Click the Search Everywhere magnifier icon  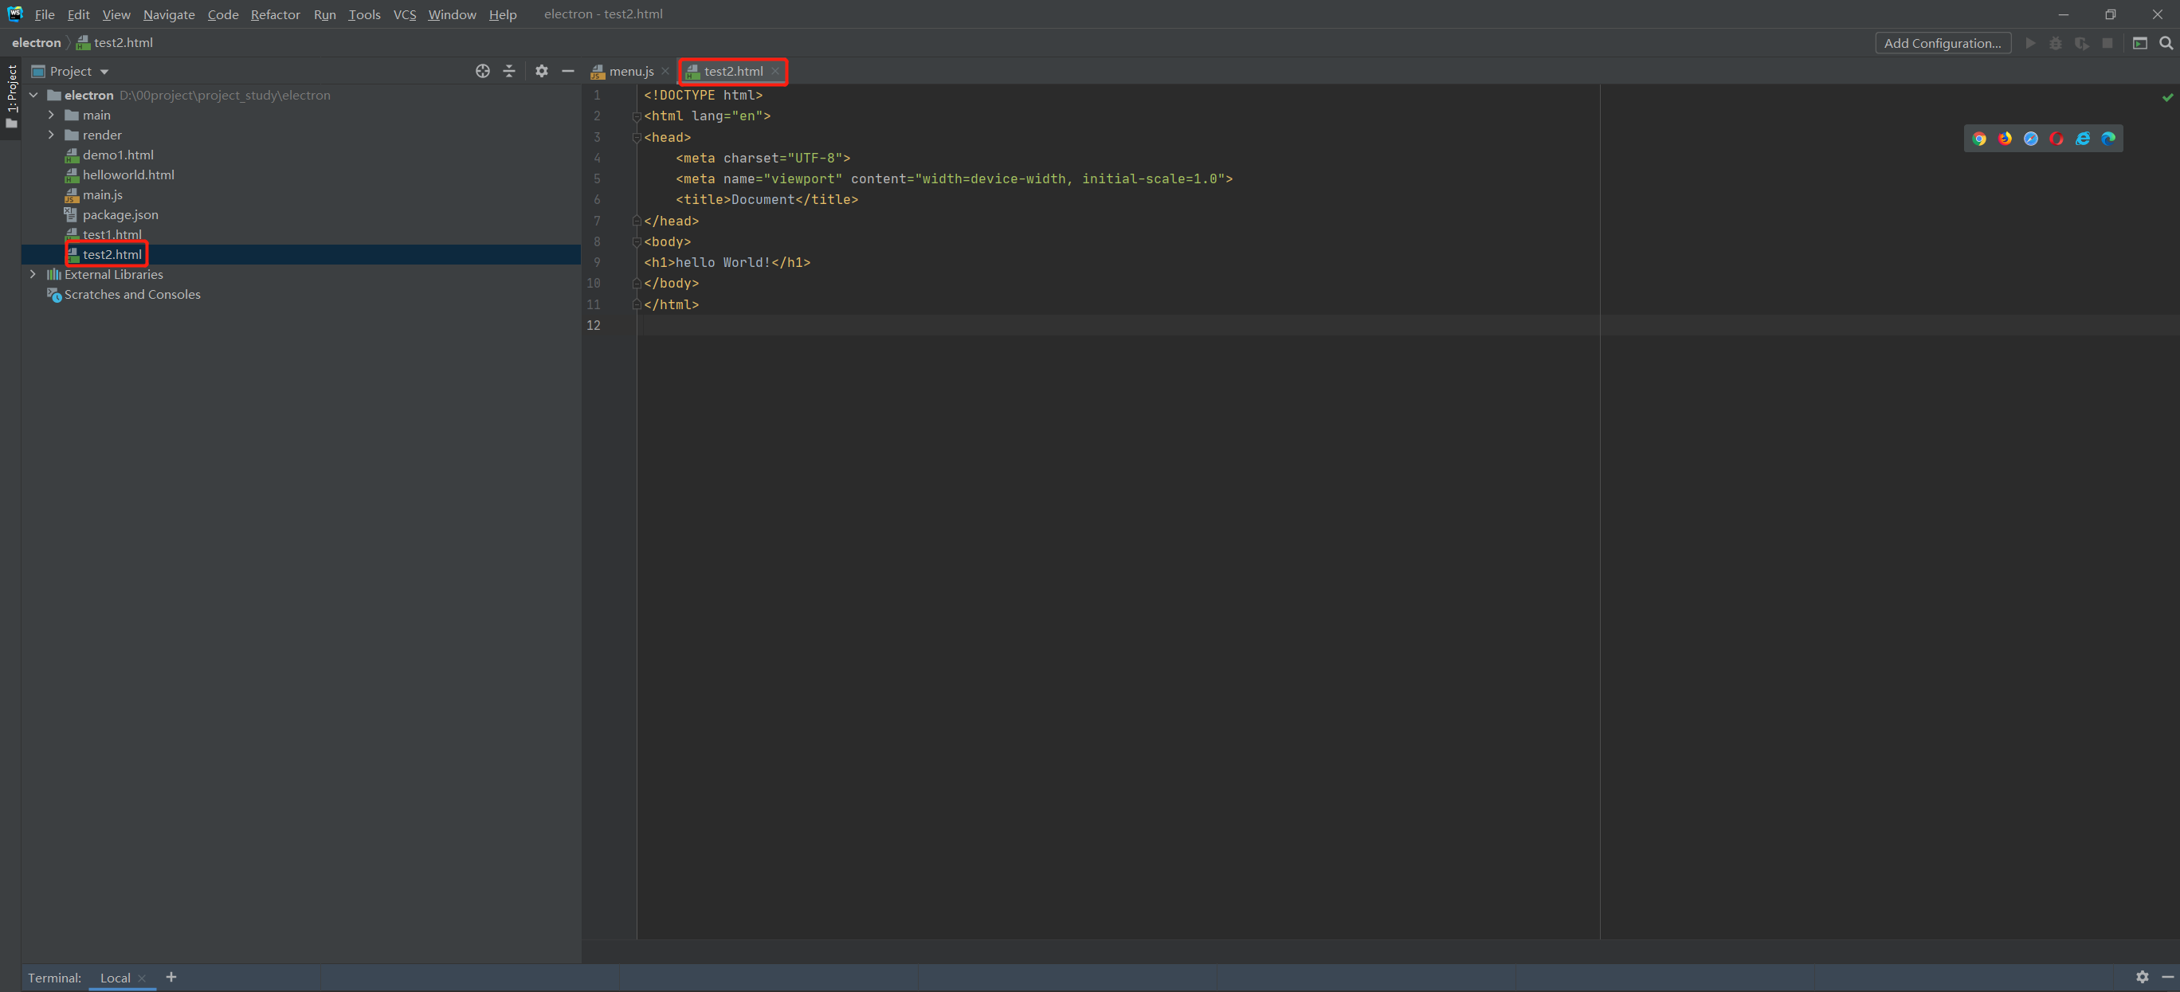coord(2166,43)
